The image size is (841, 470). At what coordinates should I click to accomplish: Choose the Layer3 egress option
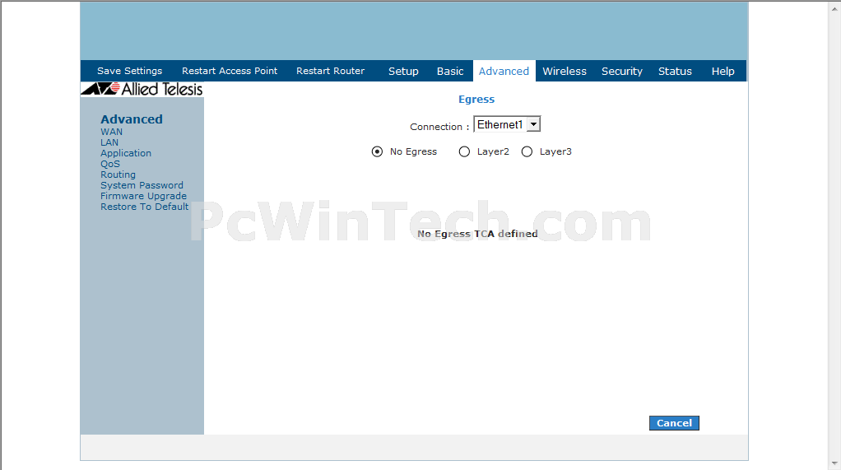click(x=527, y=151)
